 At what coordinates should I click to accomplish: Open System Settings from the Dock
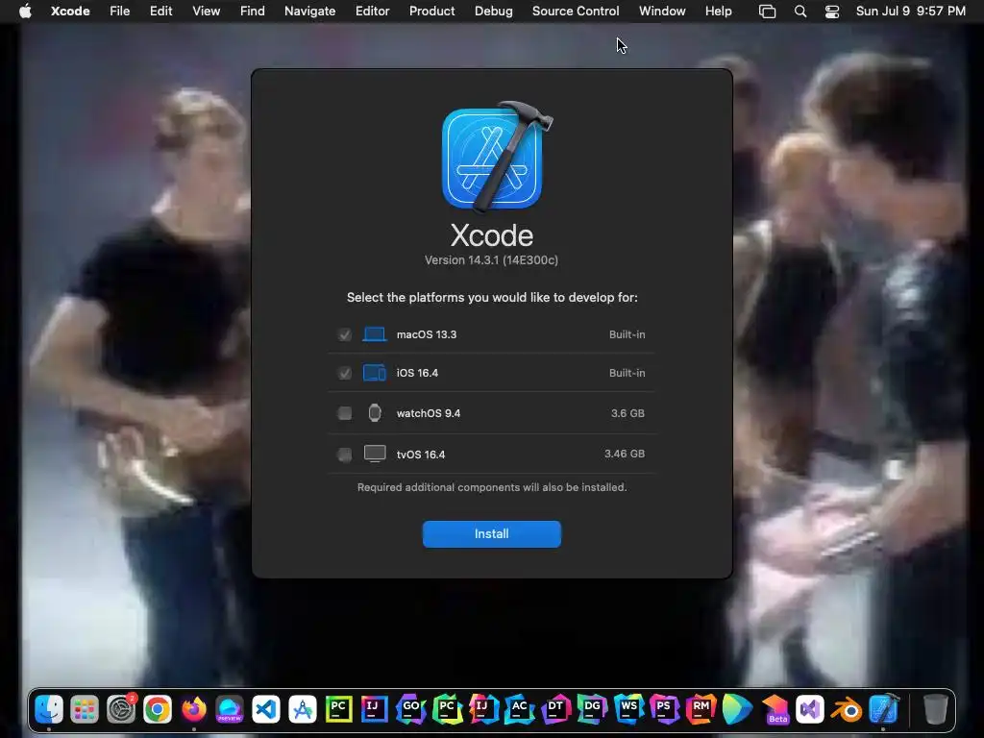click(x=121, y=709)
